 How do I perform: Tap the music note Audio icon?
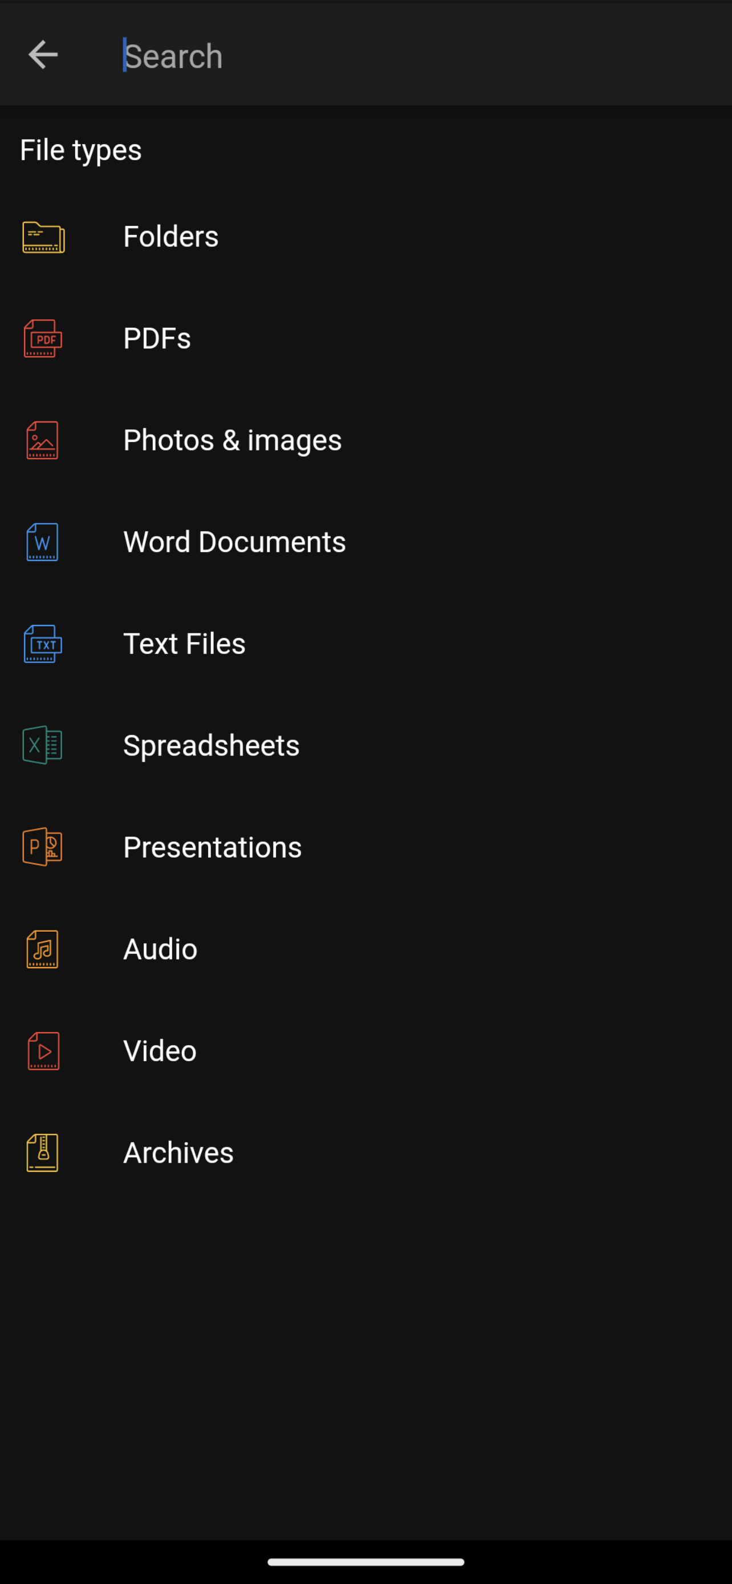click(42, 949)
